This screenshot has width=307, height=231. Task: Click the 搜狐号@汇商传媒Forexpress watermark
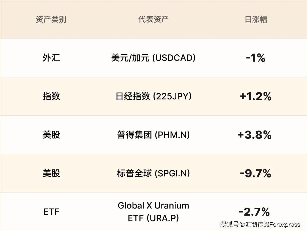260,224
